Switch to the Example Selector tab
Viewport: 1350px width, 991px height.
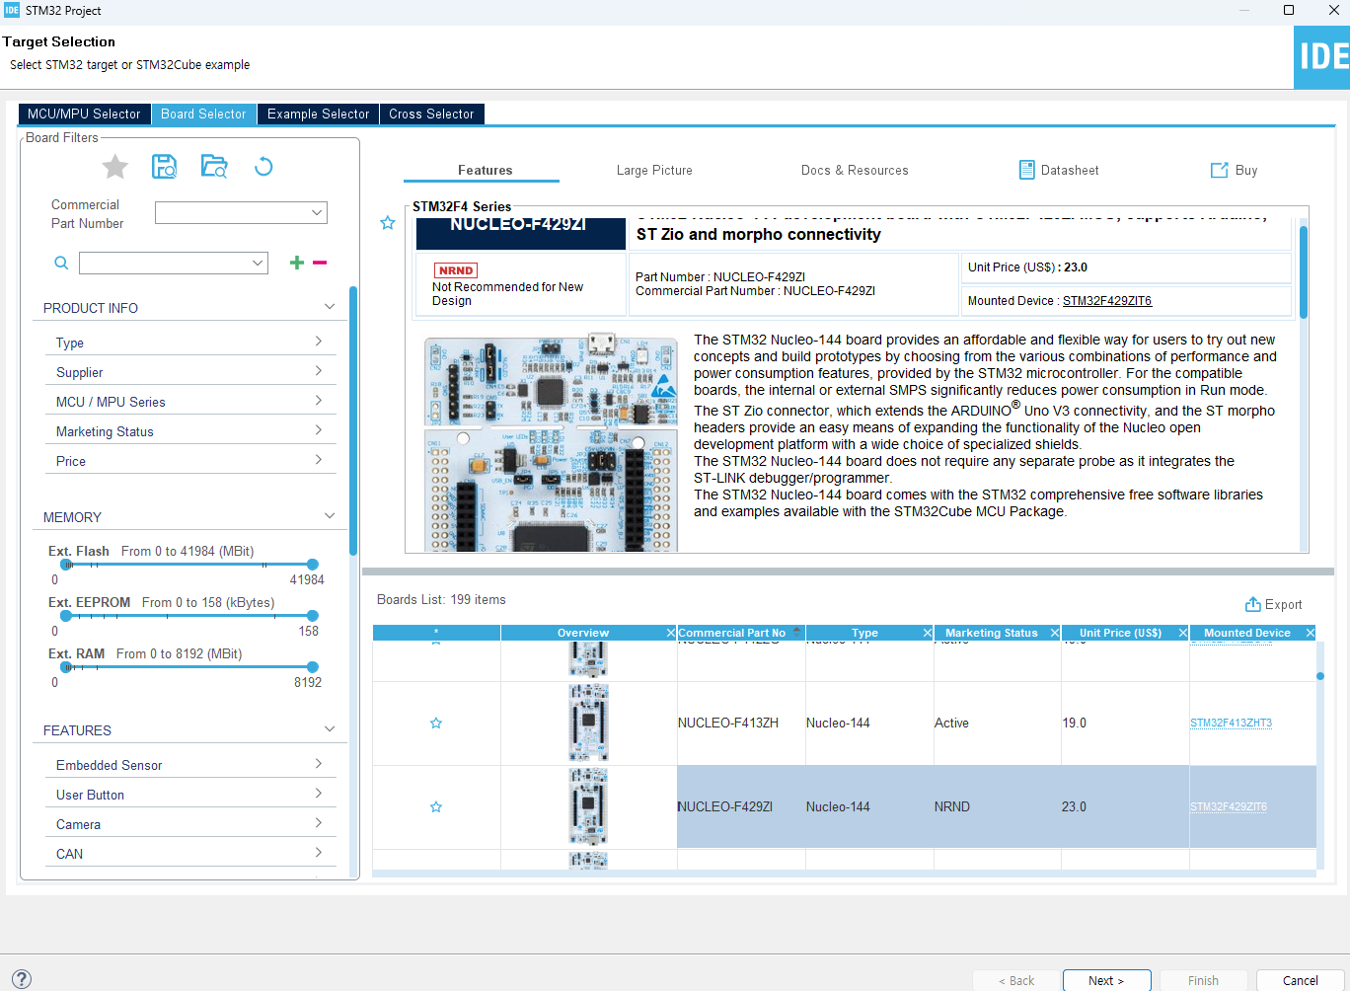pyautogui.click(x=319, y=114)
